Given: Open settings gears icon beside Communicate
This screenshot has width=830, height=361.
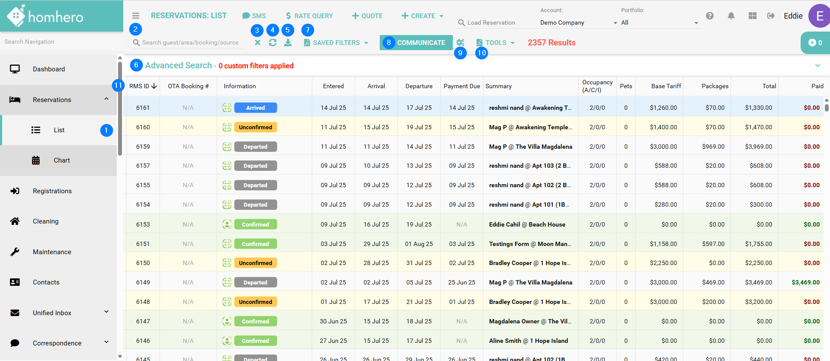Looking at the screenshot, I should (x=460, y=42).
